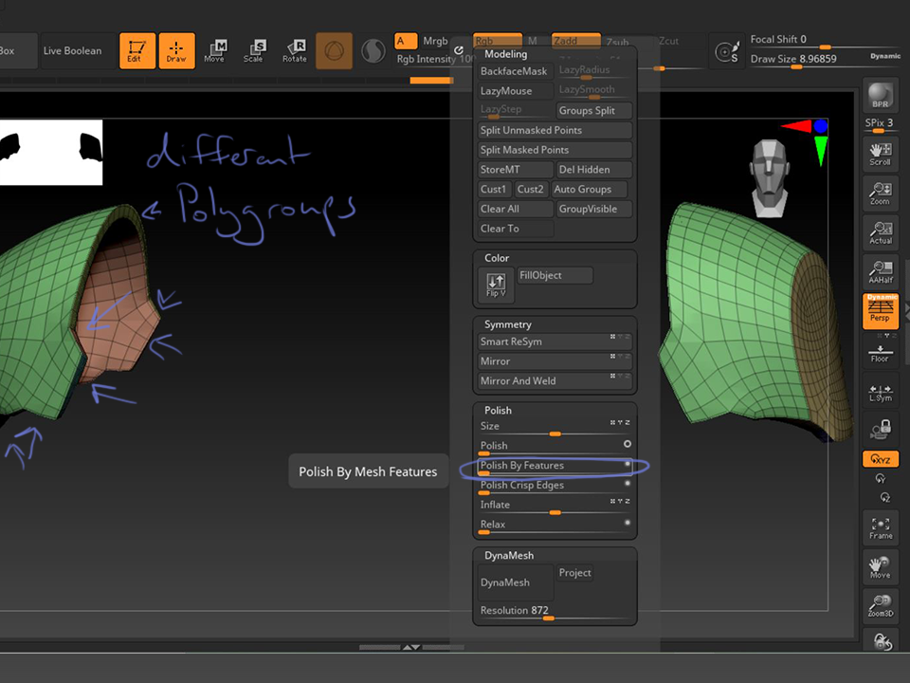Screen dimensions: 910x683
Task: Click the Frame view icon
Action: click(881, 527)
